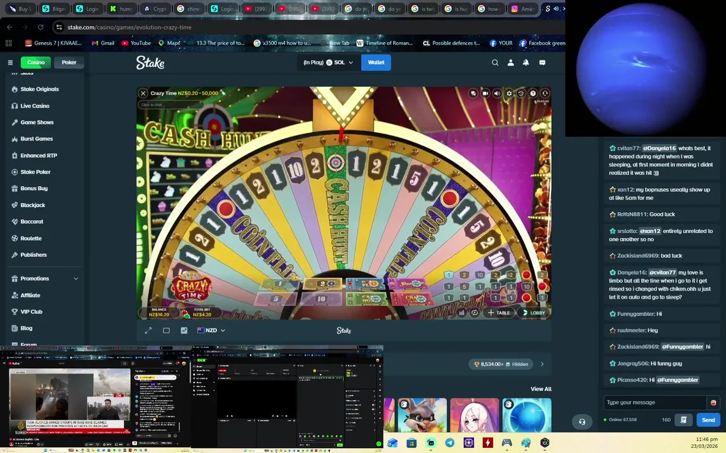Open Stake Originals in sidebar
The image size is (726, 453).
click(x=40, y=89)
